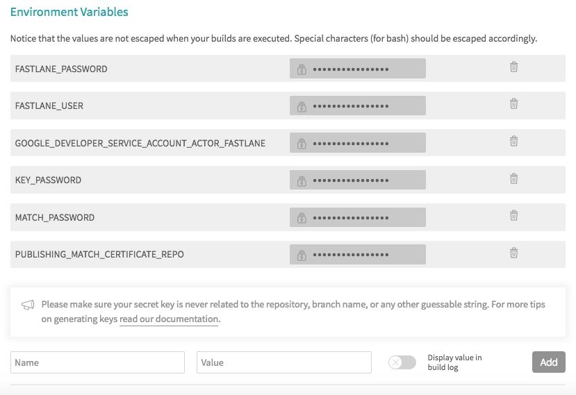Delete the KEY_PASSWORD variable with trash icon

[x=513, y=178]
